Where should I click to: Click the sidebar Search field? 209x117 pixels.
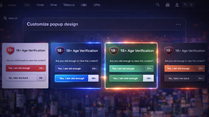click(x=10, y=18)
